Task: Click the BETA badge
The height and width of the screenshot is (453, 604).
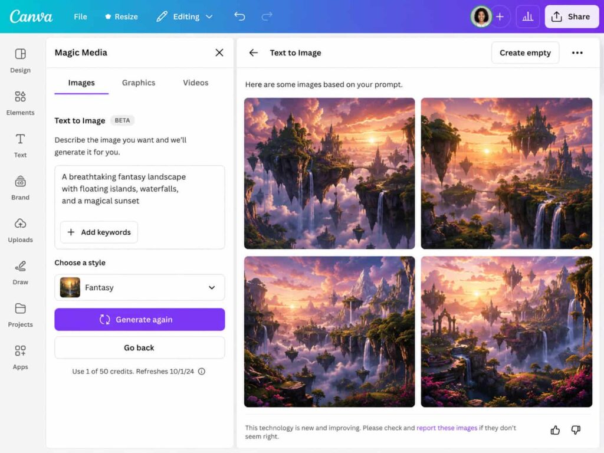Action: click(122, 120)
